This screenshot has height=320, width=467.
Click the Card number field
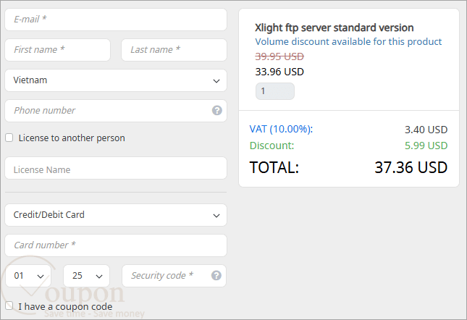[116, 245]
